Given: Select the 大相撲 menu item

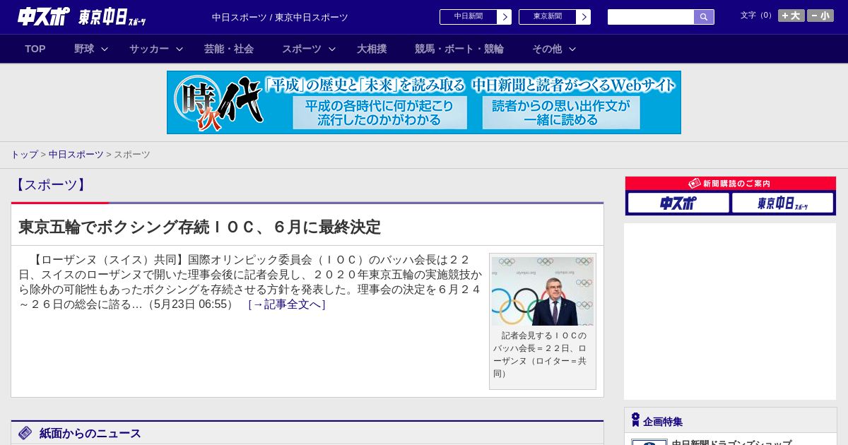Looking at the screenshot, I should (372, 49).
